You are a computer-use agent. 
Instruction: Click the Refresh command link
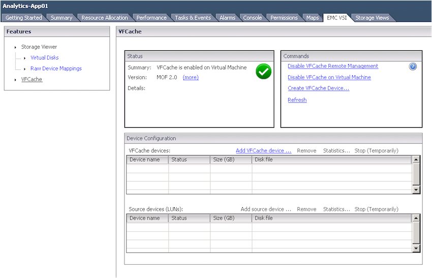pyautogui.click(x=297, y=100)
